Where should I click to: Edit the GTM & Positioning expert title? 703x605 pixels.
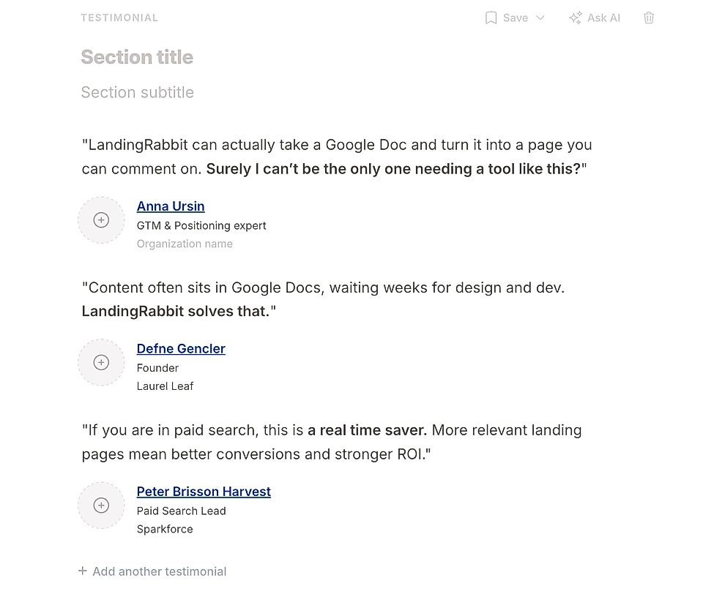pyautogui.click(x=201, y=225)
